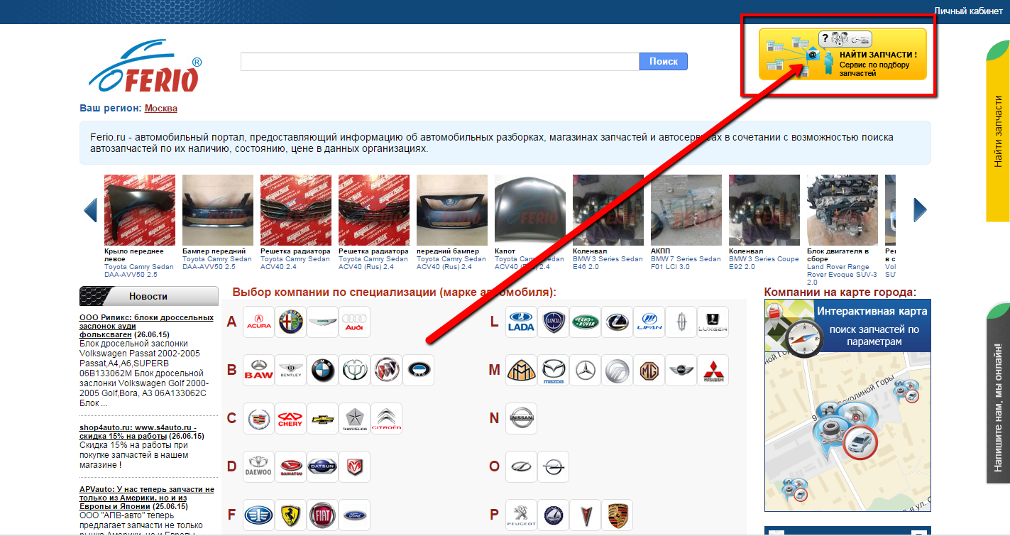Screen dimensions: 1010x536
Task: Choose the Daewoo brand logo
Action: pyautogui.click(x=258, y=467)
